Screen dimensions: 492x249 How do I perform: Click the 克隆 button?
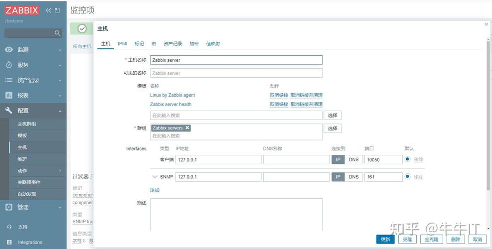pos(407,239)
